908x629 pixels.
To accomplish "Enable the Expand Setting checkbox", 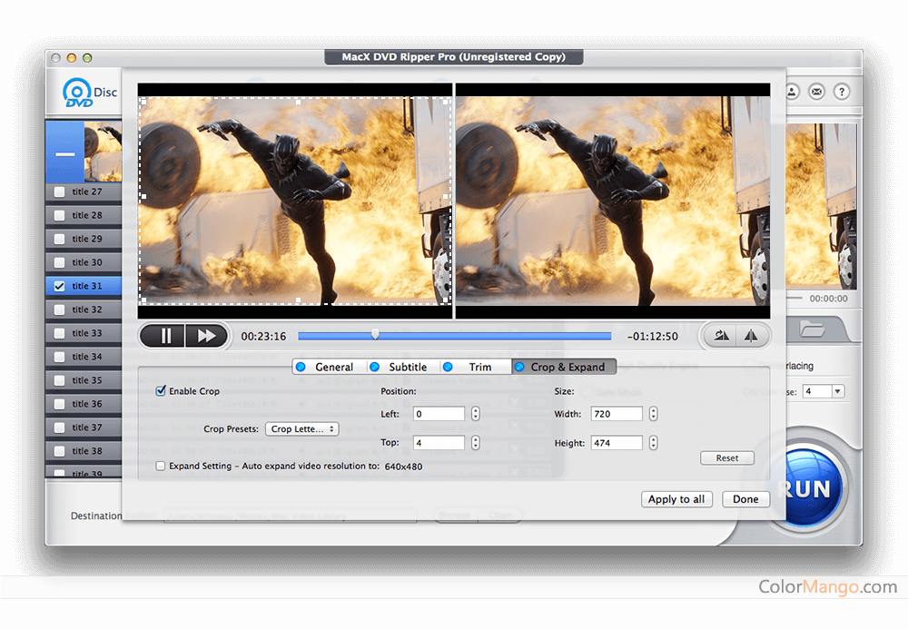I will pyautogui.click(x=161, y=466).
